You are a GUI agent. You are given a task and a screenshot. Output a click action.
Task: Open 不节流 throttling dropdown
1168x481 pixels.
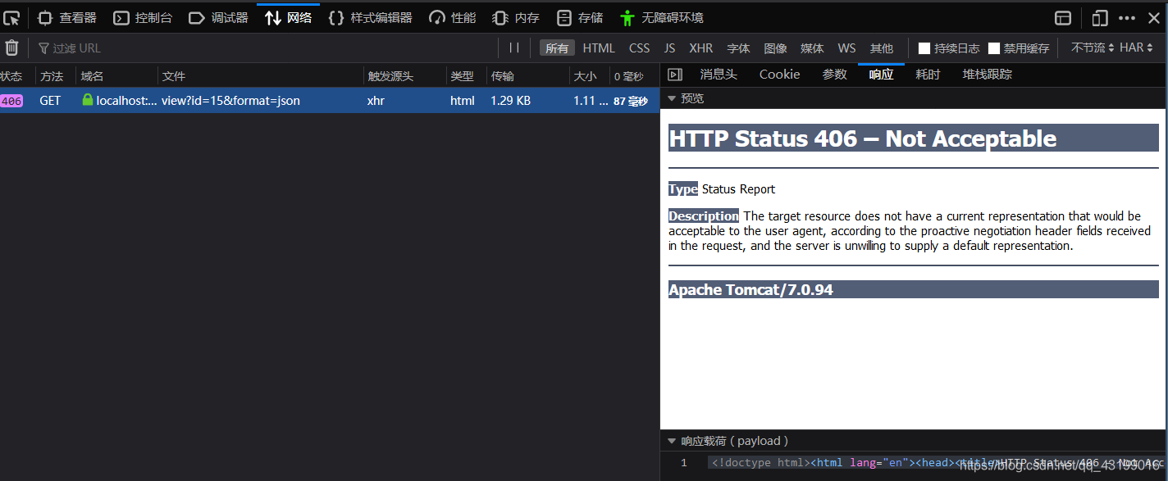coord(1093,48)
